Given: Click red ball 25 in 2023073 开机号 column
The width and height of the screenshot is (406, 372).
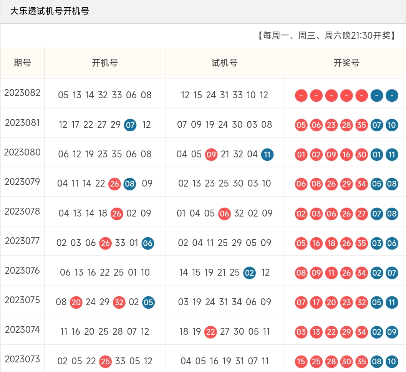Looking at the screenshot, I should point(105,361).
